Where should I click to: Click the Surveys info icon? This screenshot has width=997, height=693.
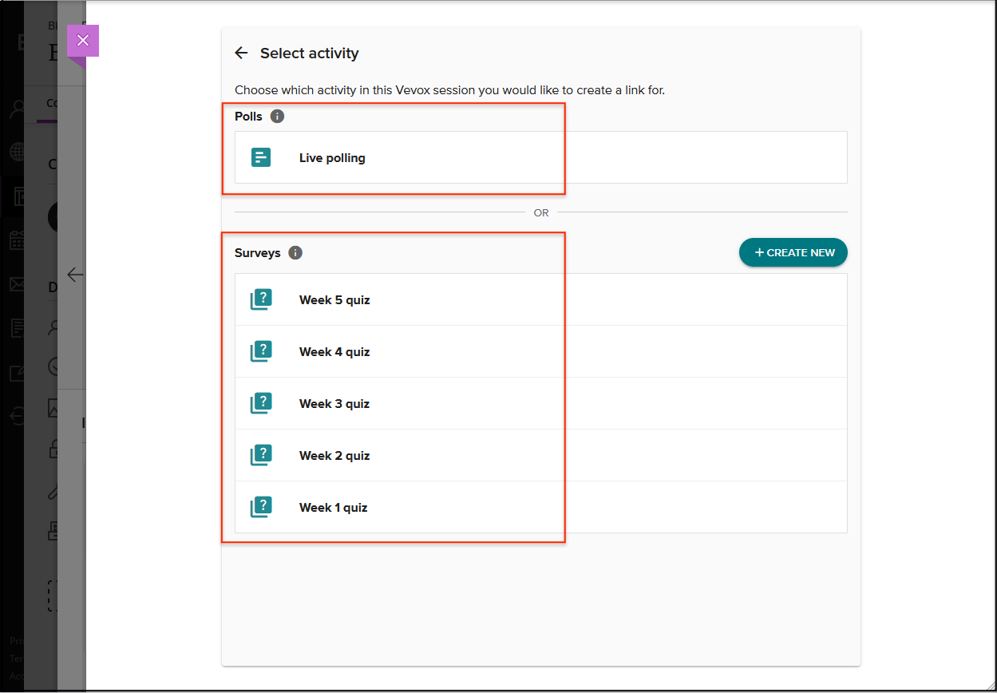pyautogui.click(x=295, y=252)
